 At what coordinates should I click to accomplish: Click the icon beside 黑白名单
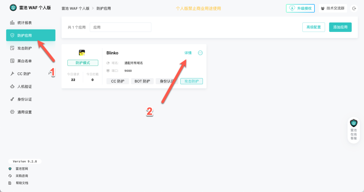[x=12, y=61]
